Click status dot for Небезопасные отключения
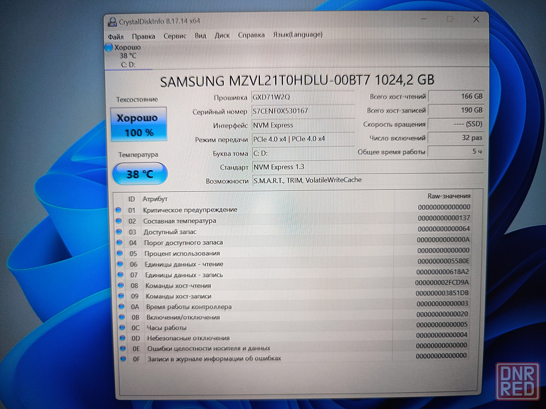The image size is (546, 409). (x=122, y=338)
